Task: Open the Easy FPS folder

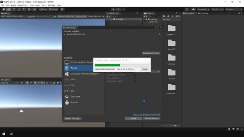Action: (x=172, y=45)
